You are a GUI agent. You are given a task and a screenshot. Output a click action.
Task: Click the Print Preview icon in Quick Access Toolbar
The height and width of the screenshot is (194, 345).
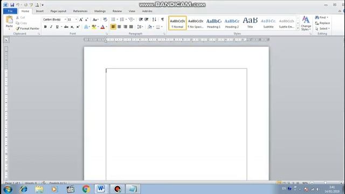click(37, 5)
